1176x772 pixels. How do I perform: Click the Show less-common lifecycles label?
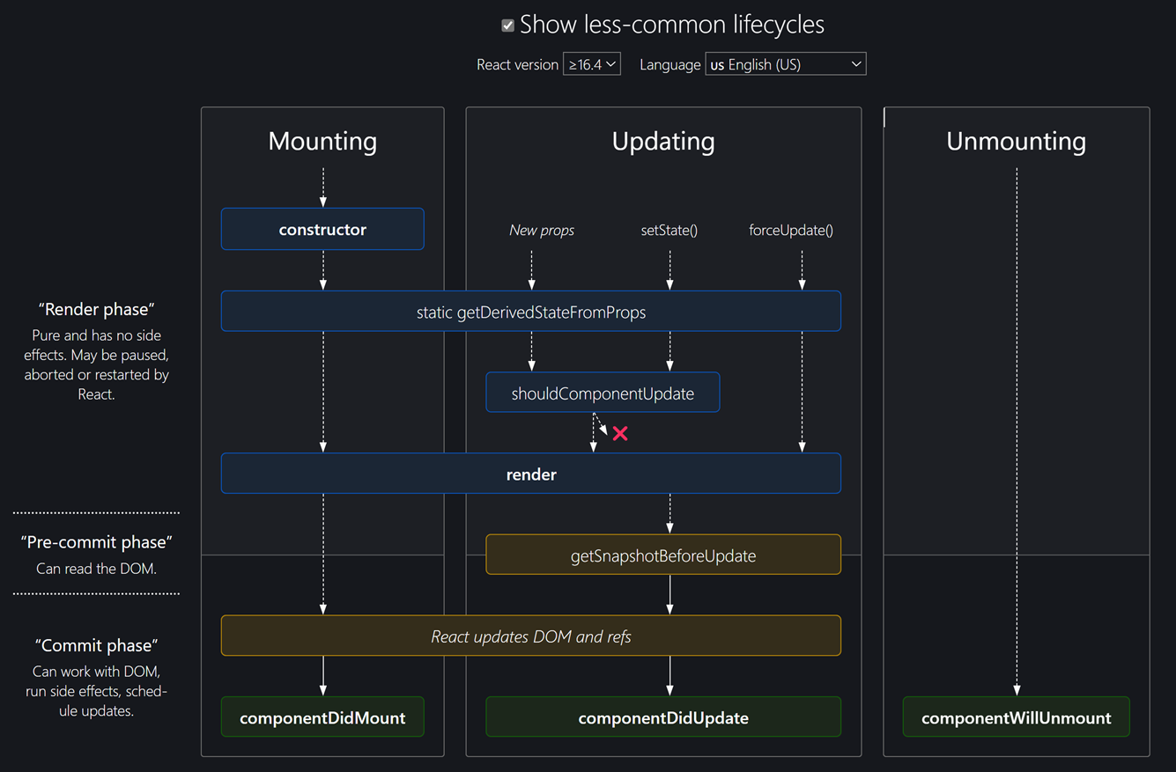[672, 25]
